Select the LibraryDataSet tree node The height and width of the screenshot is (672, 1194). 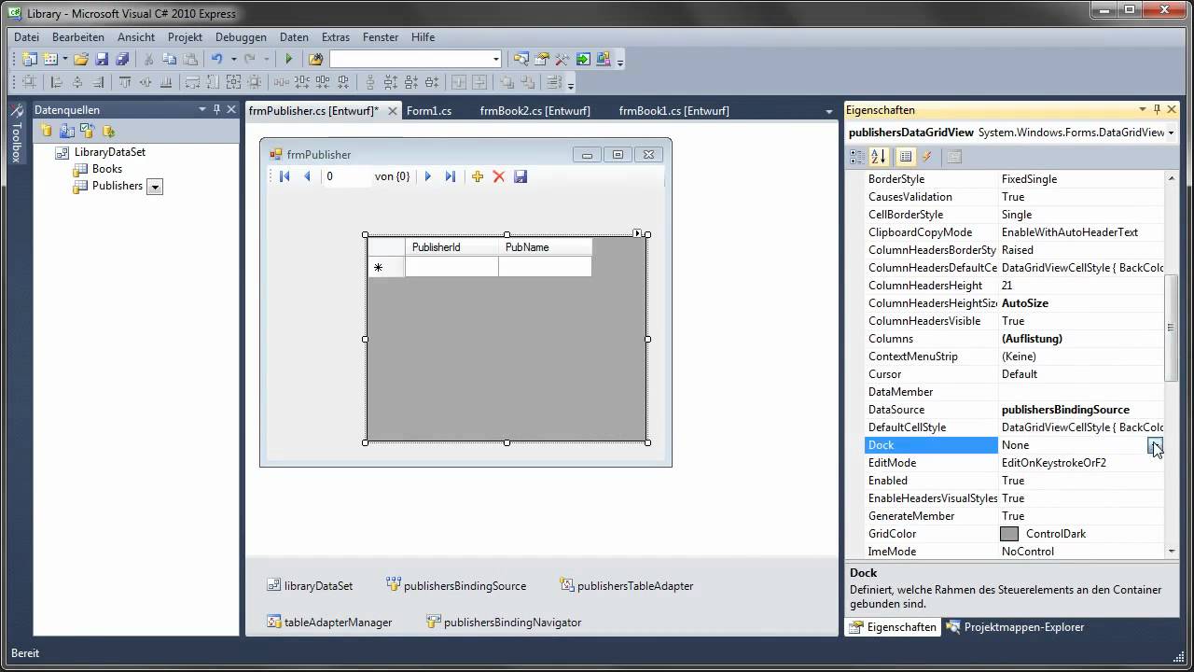[101, 152]
